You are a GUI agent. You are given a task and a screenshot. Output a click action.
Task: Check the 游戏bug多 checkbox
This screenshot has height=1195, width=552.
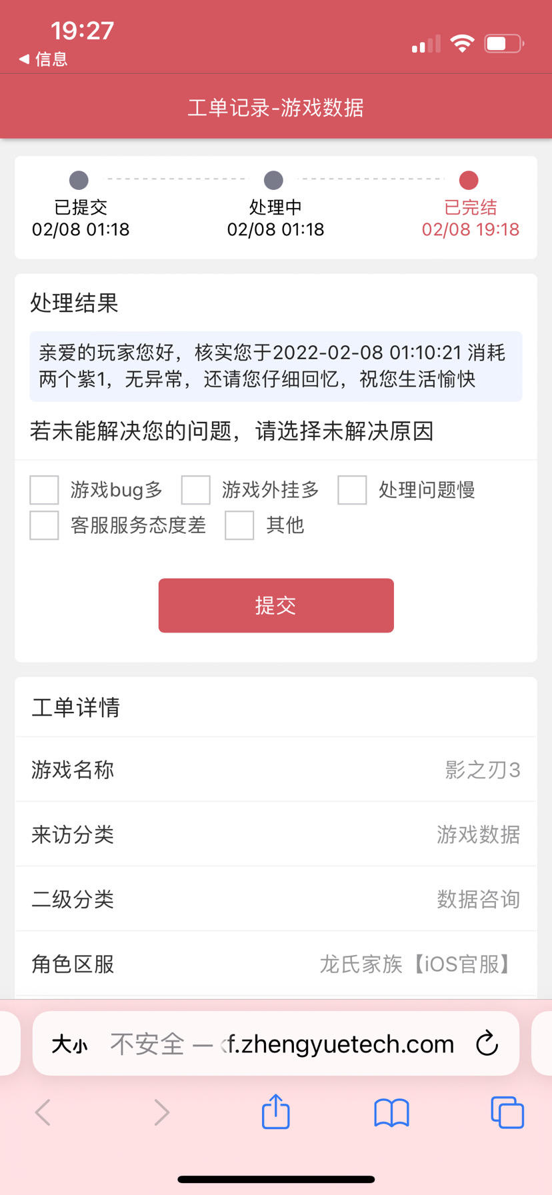click(x=45, y=490)
